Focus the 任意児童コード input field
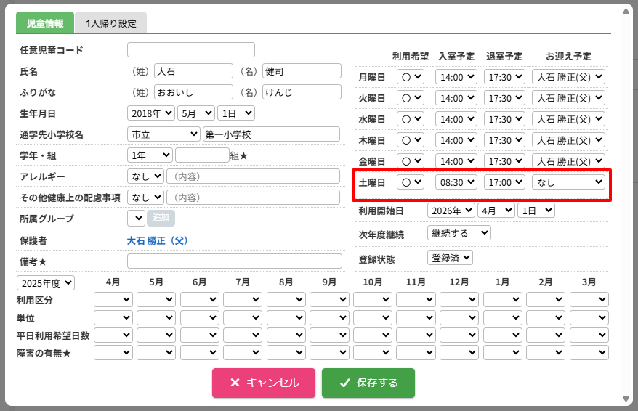Screen dimensions: 638x411 [191, 50]
